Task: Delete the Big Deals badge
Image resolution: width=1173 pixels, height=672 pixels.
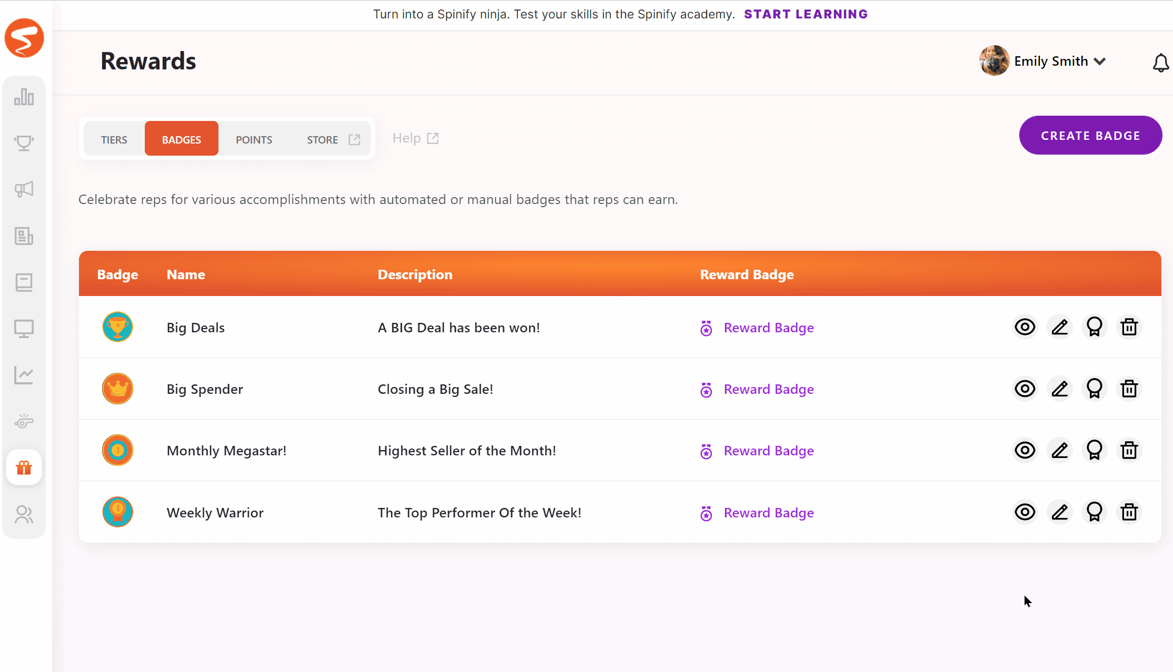Action: (x=1129, y=327)
